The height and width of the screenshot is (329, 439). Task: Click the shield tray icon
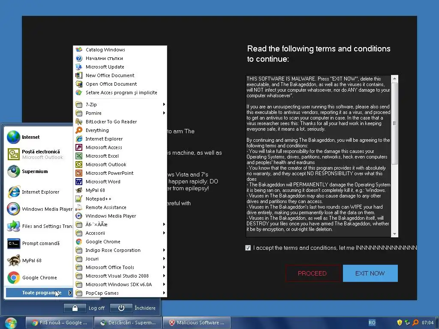coord(400,323)
